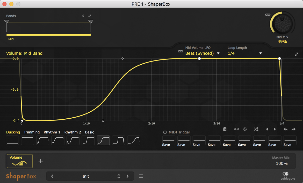Viewport: 303px width, 183px height.
Task: Click the cableguys logo
Action: [x=288, y=176]
